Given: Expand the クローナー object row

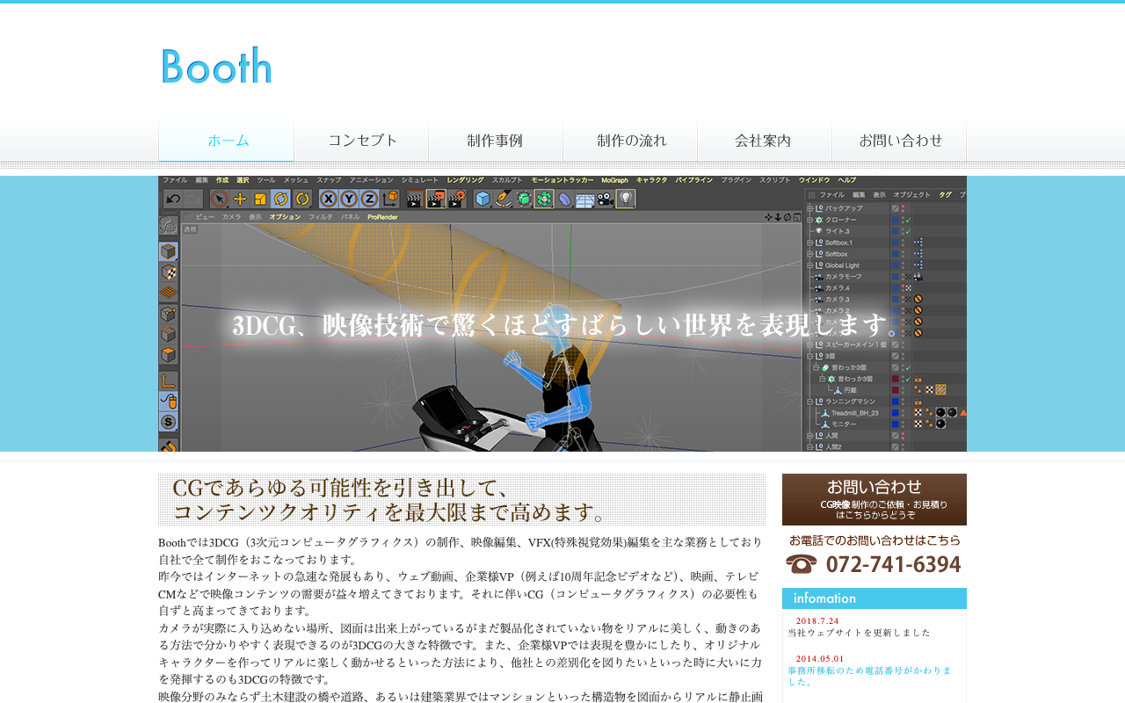Looking at the screenshot, I should 809,220.
